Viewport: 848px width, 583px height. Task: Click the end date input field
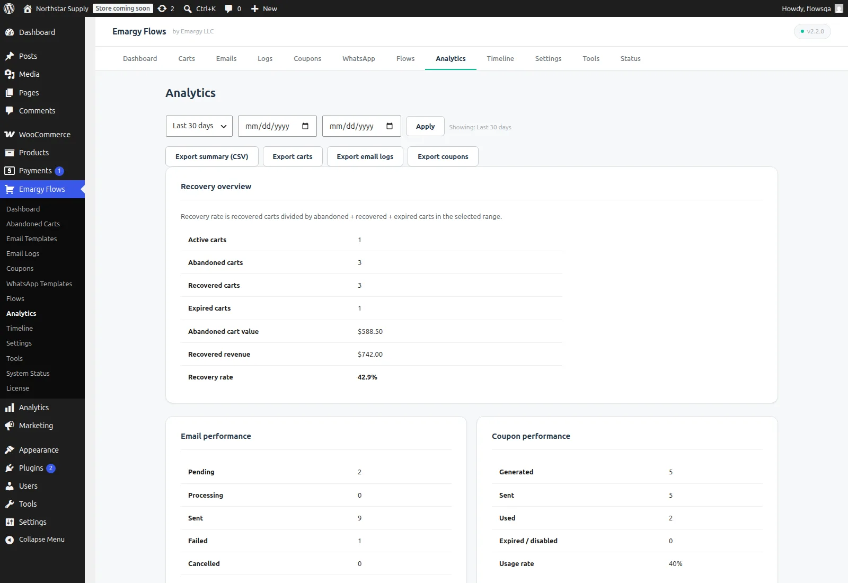point(361,126)
